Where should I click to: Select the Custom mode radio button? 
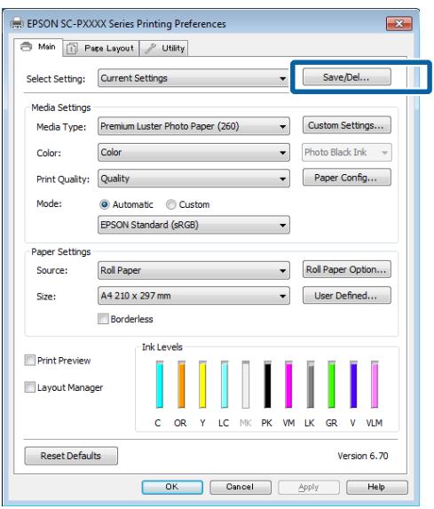[170, 204]
